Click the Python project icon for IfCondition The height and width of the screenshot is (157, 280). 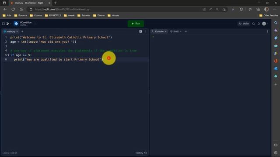(x=16, y=24)
